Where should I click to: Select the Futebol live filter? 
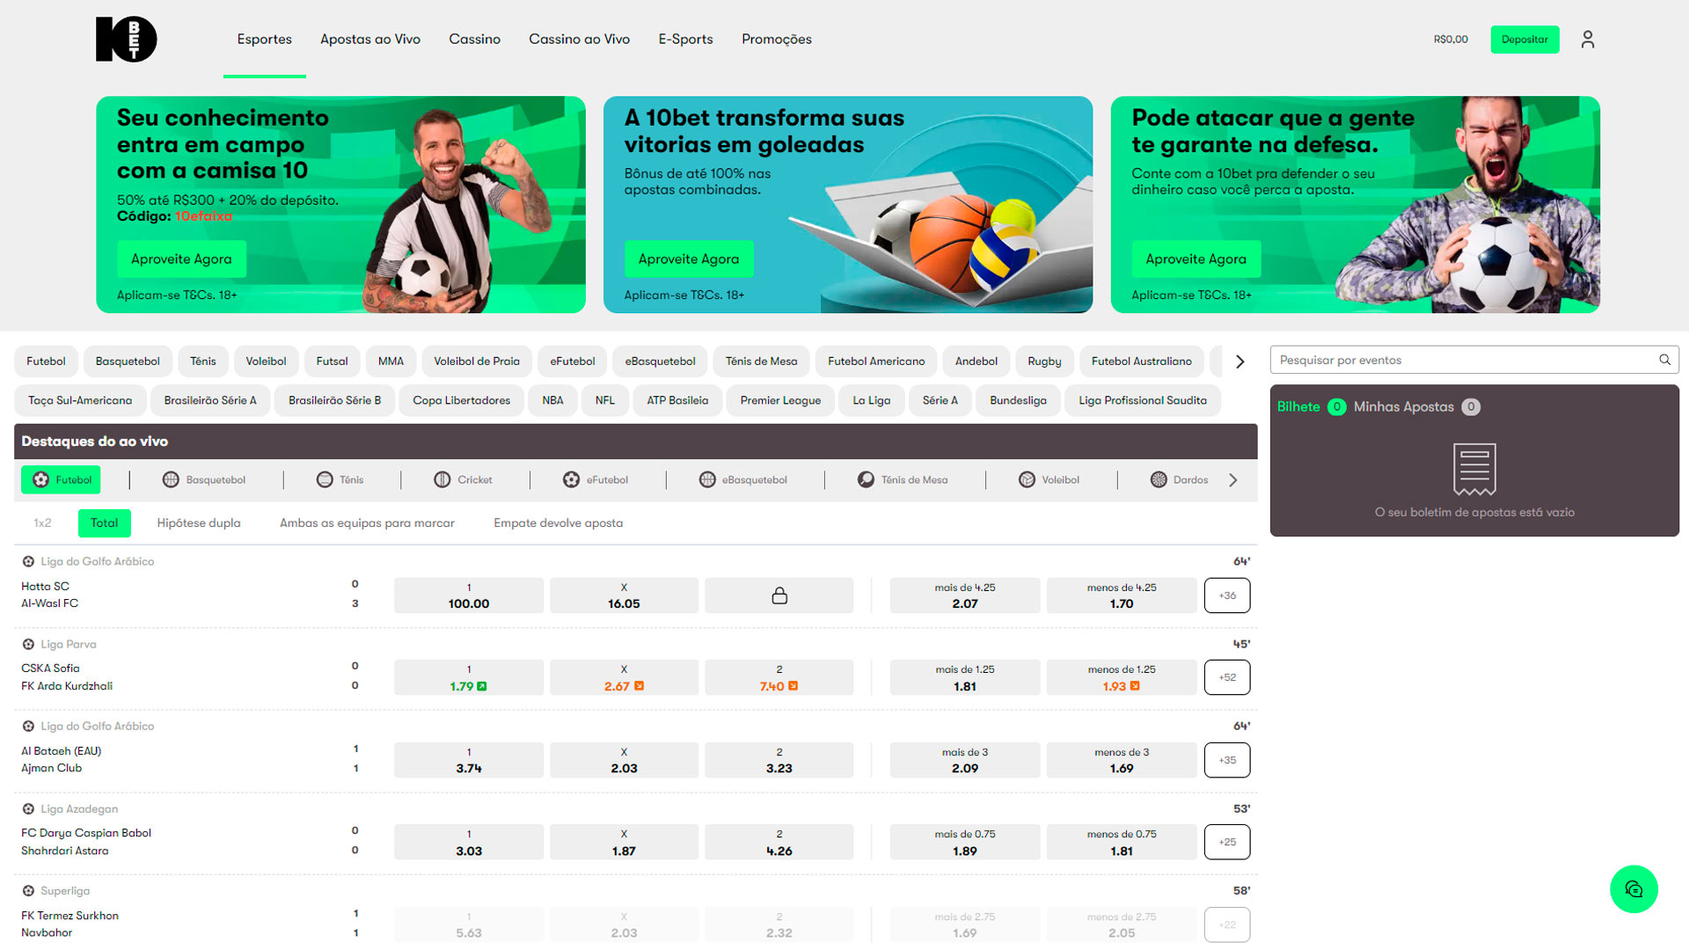coord(62,479)
